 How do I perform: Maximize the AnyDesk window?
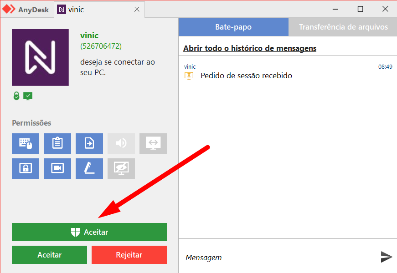coord(360,9)
